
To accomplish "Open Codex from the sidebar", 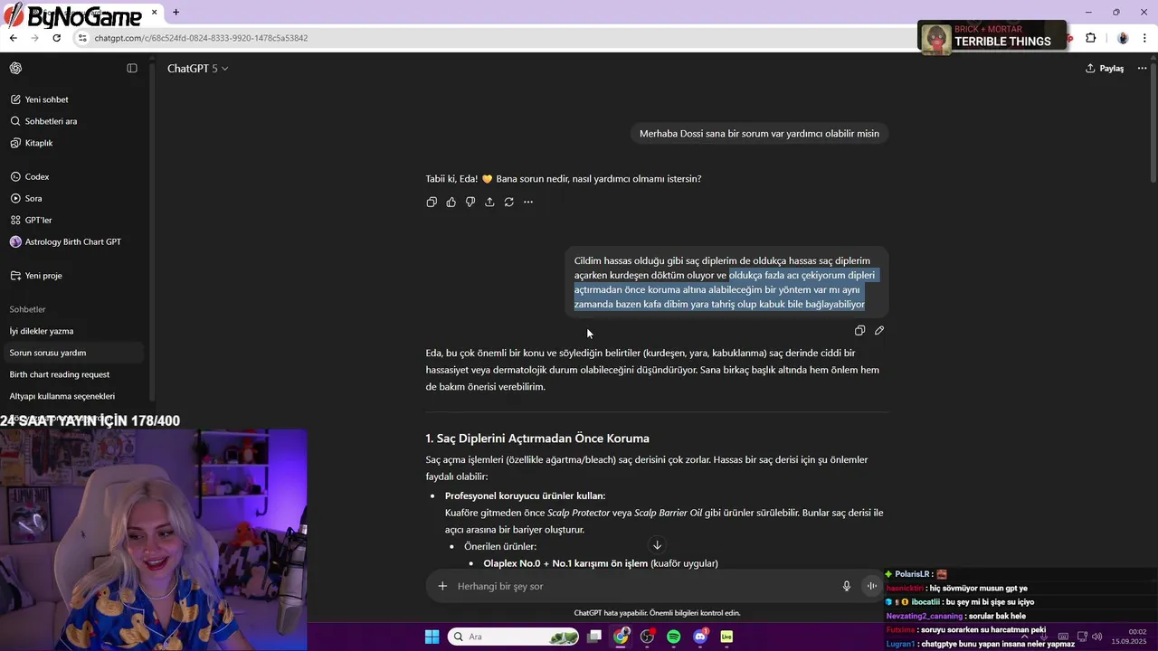I will pyautogui.click(x=72, y=176).
